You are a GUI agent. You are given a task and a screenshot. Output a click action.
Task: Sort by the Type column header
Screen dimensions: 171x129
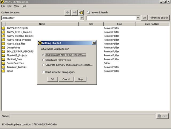119,24
